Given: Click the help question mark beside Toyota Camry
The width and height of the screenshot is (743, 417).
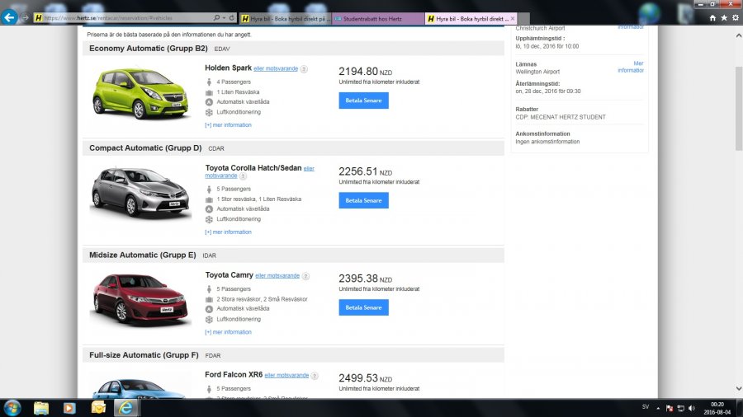Looking at the screenshot, I should coord(305,276).
